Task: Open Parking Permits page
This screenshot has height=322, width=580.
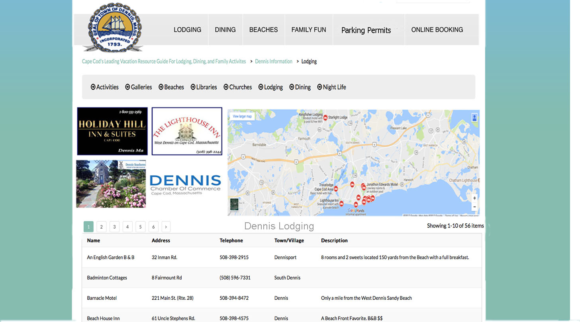Action: (x=366, y=30)
